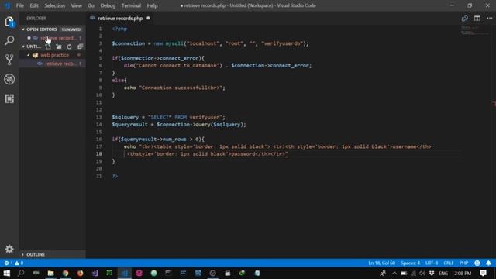Viewport: 496px width, 279px height.
Task: Open the Extensions view
Action: [9, 98]
